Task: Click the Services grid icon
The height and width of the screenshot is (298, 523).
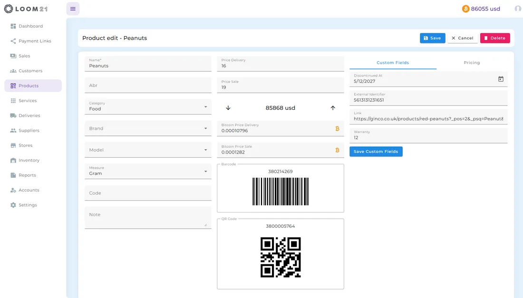Action: [x=13, y=101]
